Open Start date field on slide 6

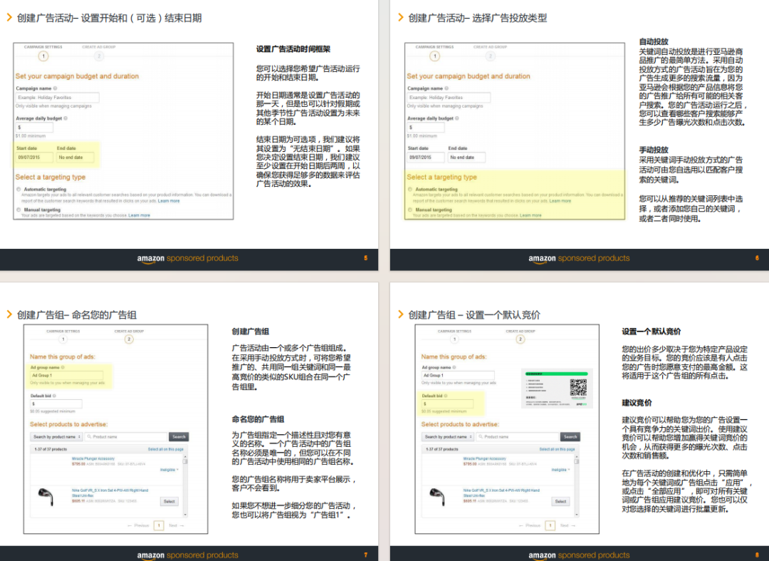click(x=426, y=158)
